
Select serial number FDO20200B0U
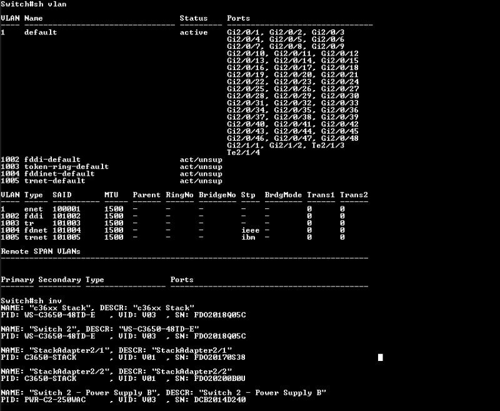[x=220, y=378]
